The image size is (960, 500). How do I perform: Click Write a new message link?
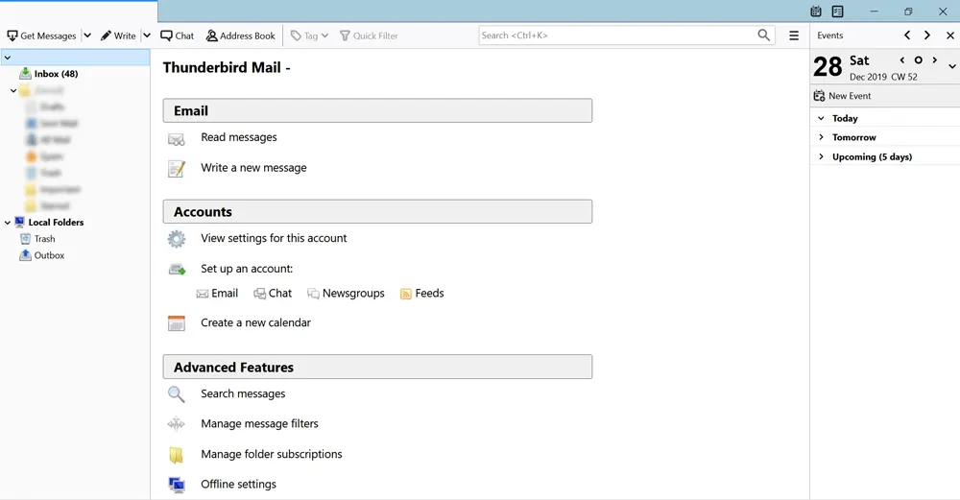(253, 168)
